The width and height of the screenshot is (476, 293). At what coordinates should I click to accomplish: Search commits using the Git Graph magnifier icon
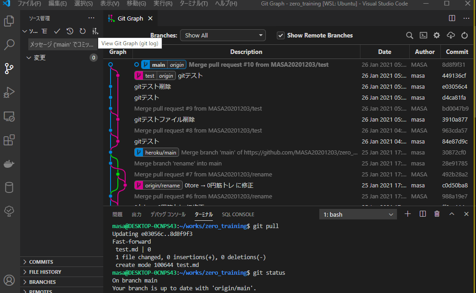pyautogui.click(x=410, y=35)
